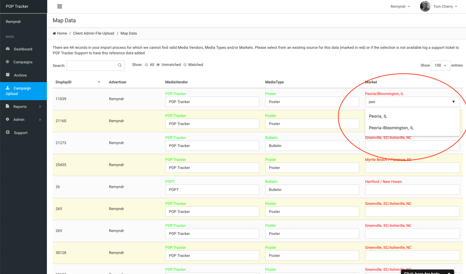Sort by Advertiser column header
The width and height of the screenshot is (466, 274).
pos(118,82)
